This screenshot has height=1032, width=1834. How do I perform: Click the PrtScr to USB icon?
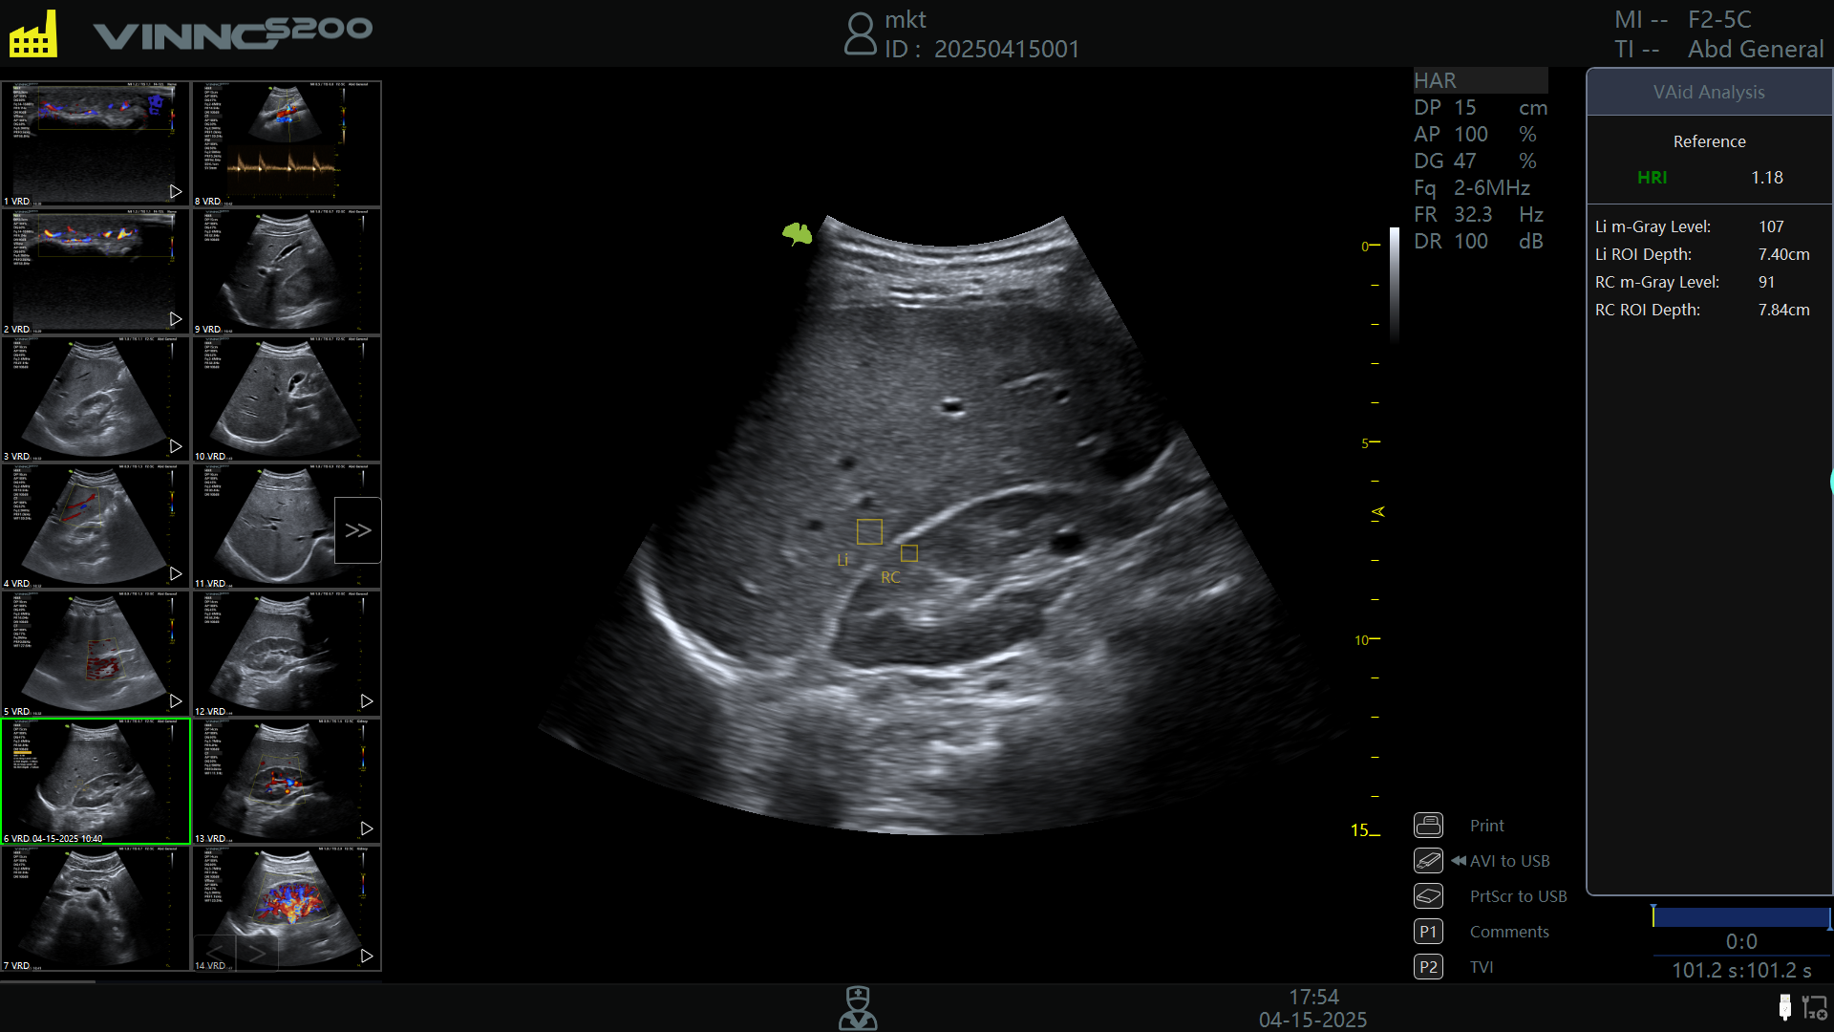pyautogui.click(x=1428, y=895)
